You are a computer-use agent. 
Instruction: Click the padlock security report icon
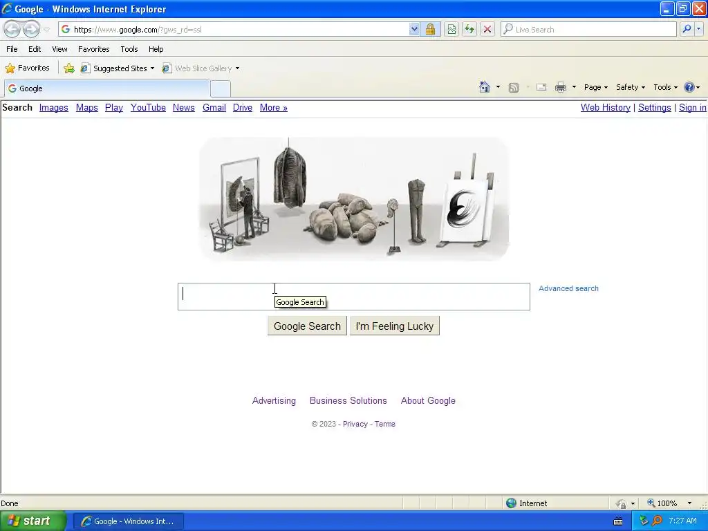coord(430,29)
